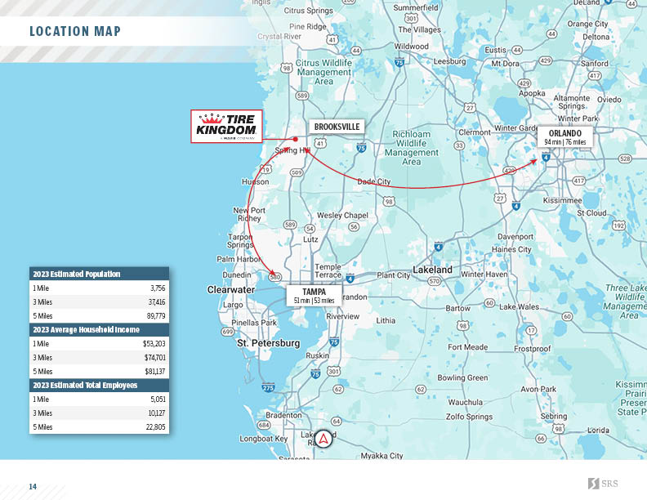Click the red compass north marker
Screen dimensions: 647x500
[323, 439]
